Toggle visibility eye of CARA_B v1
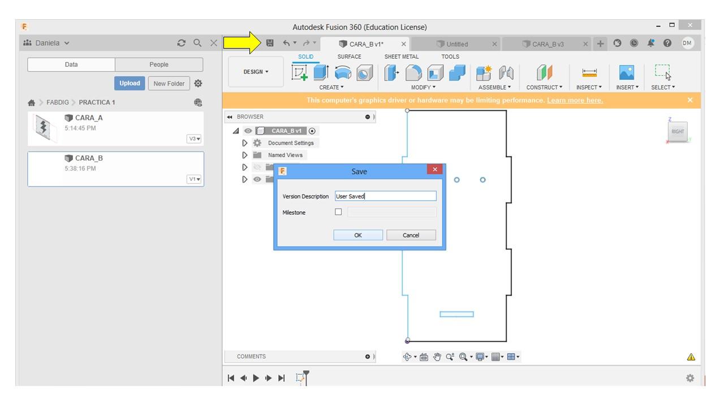The image size is (724, 407). pos(248,131)
